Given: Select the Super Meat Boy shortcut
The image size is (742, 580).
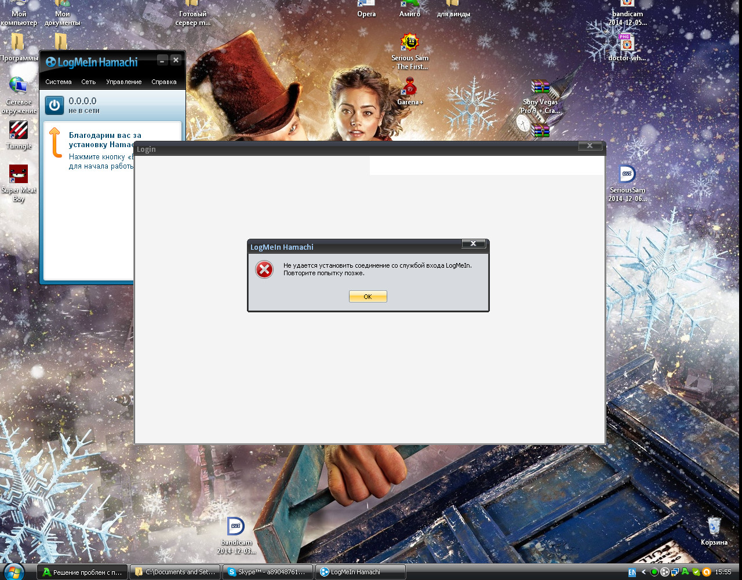Looking at the screenshot, I should [x=19, y=184].
